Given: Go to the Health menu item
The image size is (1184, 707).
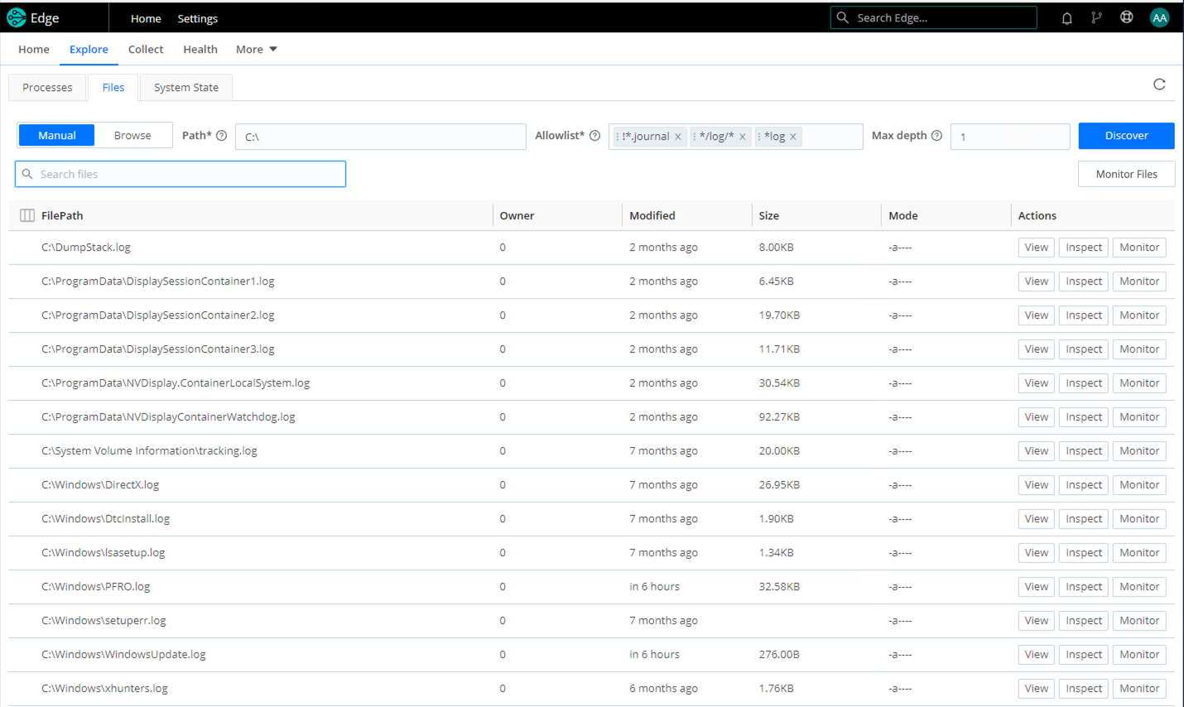Looking at the screenshot, I should click(x=200, y=50).
